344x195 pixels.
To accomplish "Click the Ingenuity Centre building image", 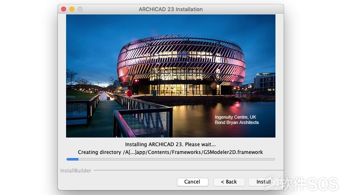I will tap(171, 76).
